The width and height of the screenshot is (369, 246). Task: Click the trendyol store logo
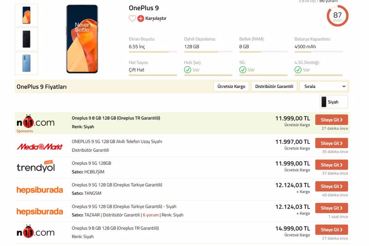(x=36, y=167)
